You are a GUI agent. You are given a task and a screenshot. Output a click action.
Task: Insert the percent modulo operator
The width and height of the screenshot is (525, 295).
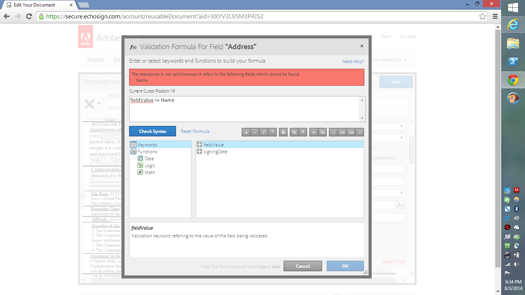click(294, 132)
